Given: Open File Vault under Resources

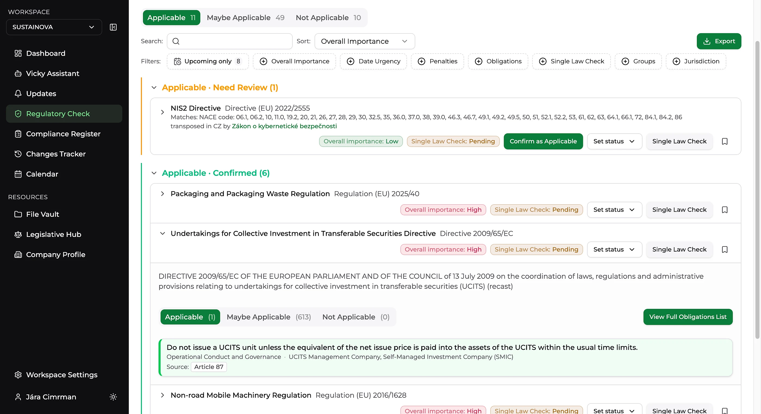Looking at the screenshot, I should 64,214.
